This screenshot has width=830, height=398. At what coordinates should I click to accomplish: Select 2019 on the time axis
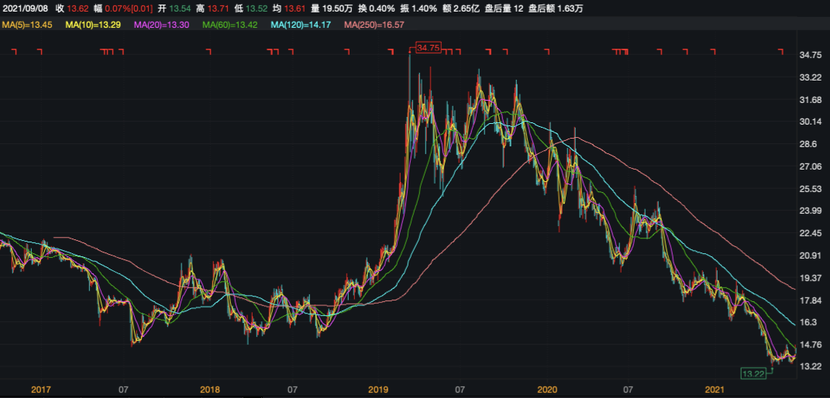pos(377,389)
